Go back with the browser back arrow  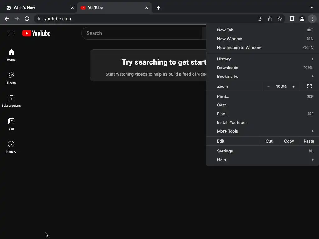coord(7,19)
